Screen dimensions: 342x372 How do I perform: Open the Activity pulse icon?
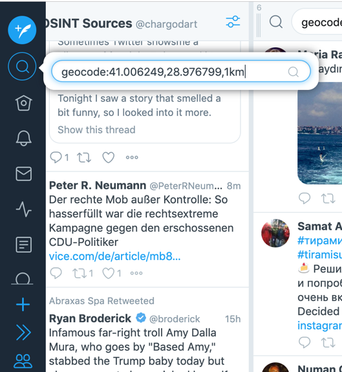(23, 209)
